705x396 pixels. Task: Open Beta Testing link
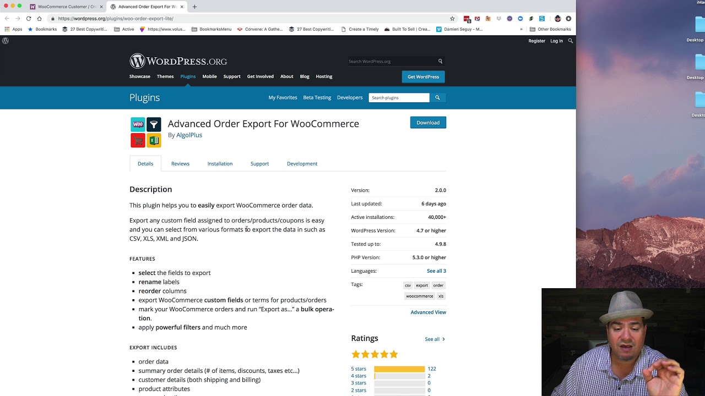click(317, 97)
